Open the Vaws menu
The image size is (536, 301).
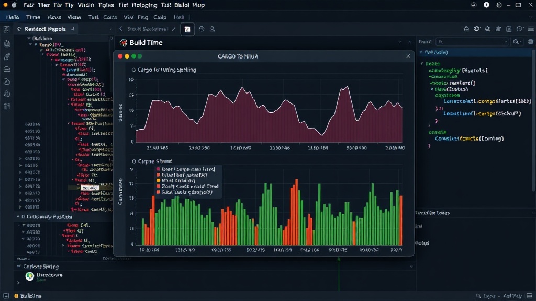[54, 17]
